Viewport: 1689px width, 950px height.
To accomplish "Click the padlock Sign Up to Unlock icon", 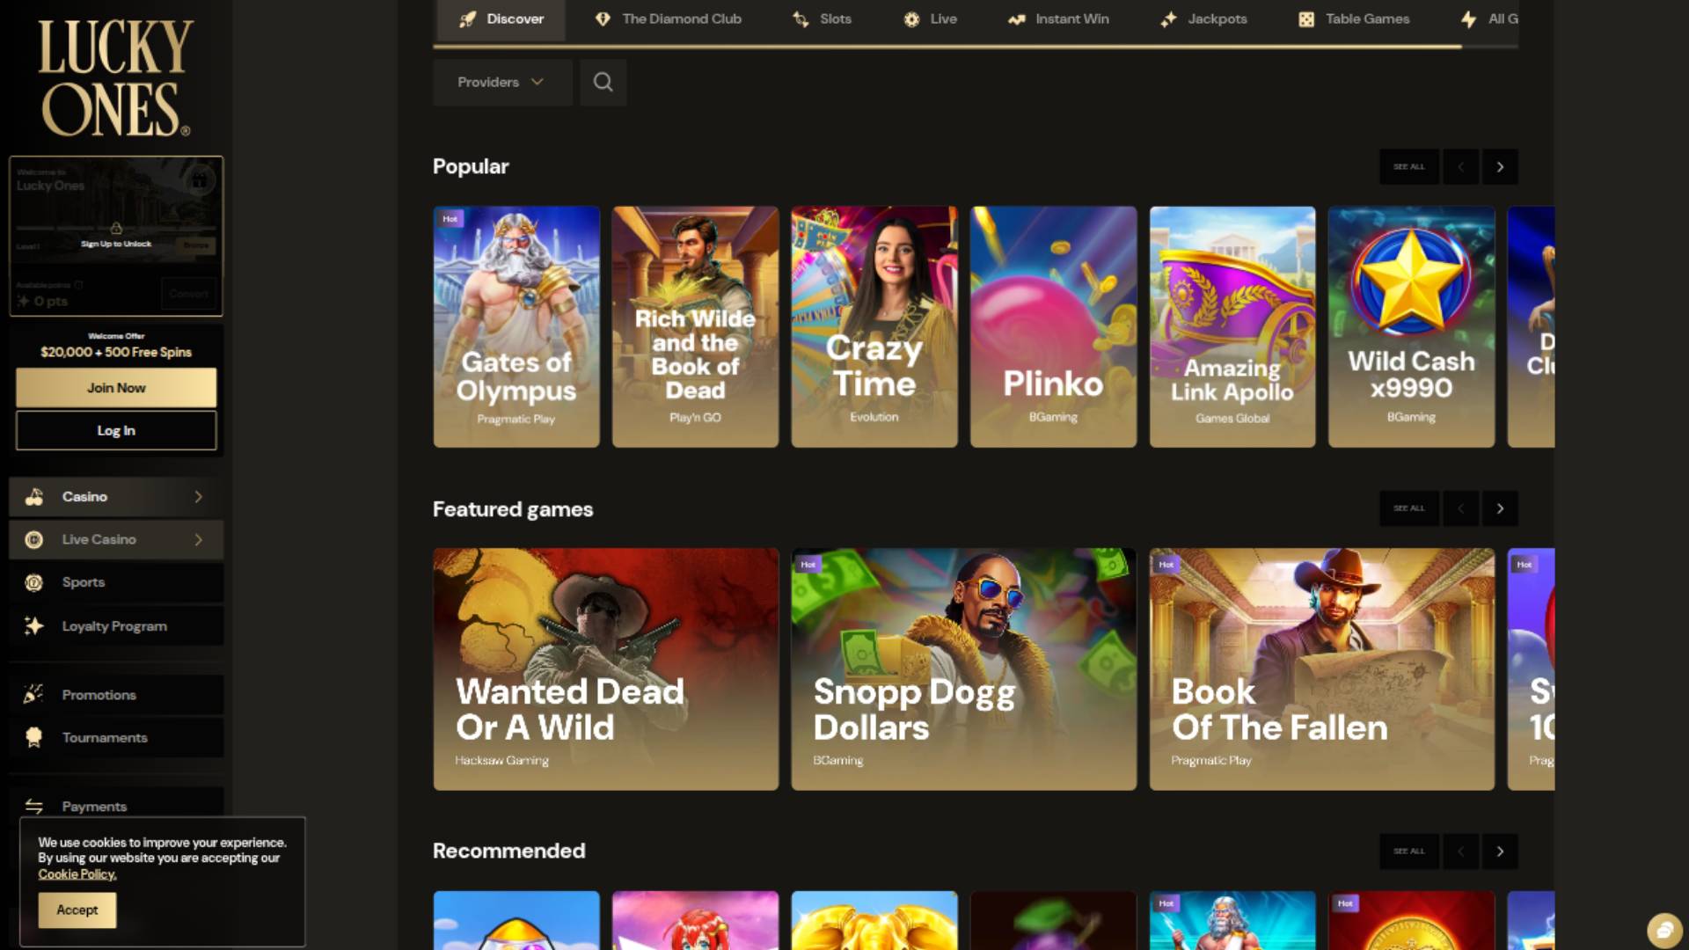I will 115,228.
